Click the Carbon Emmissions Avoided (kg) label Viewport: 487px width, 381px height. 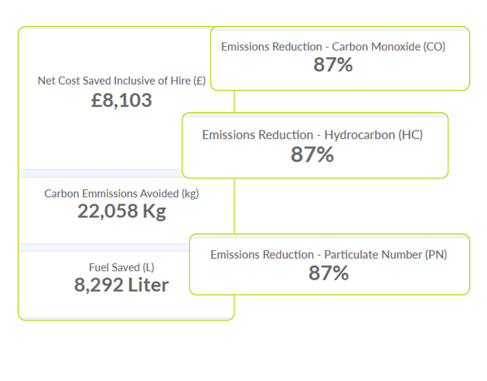[x=122, y=193]
